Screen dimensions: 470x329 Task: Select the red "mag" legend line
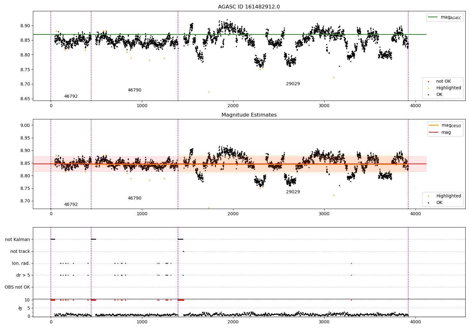pyautogui.click(x=434, y=133)
